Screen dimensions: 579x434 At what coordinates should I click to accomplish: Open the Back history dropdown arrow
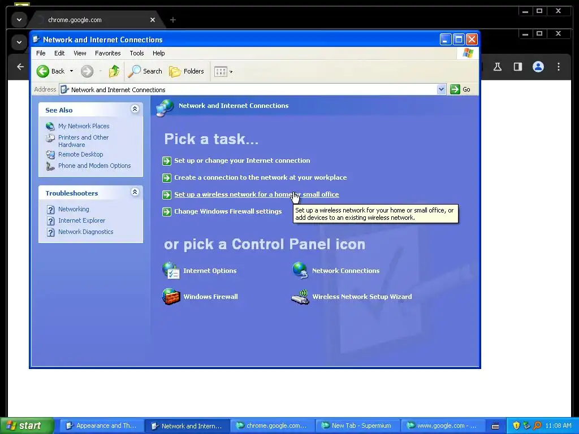(71, 71)
